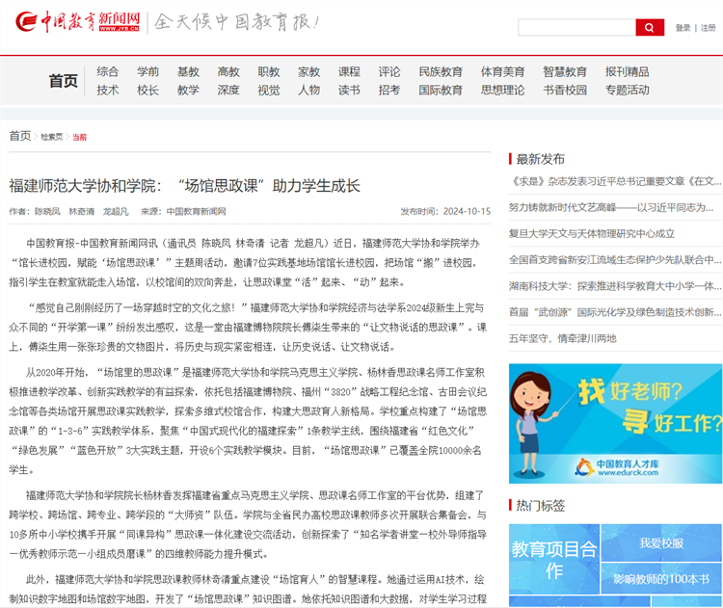Screen dimensions: 723x608
Task: Click the 中国教育人才库 banner ad
Action: [x=615, y=423]
